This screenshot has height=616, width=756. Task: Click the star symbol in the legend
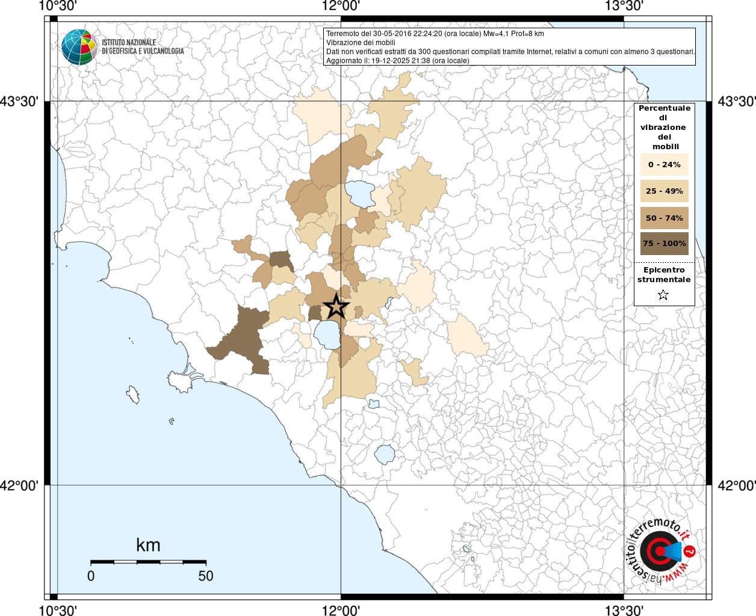[663, 295]
